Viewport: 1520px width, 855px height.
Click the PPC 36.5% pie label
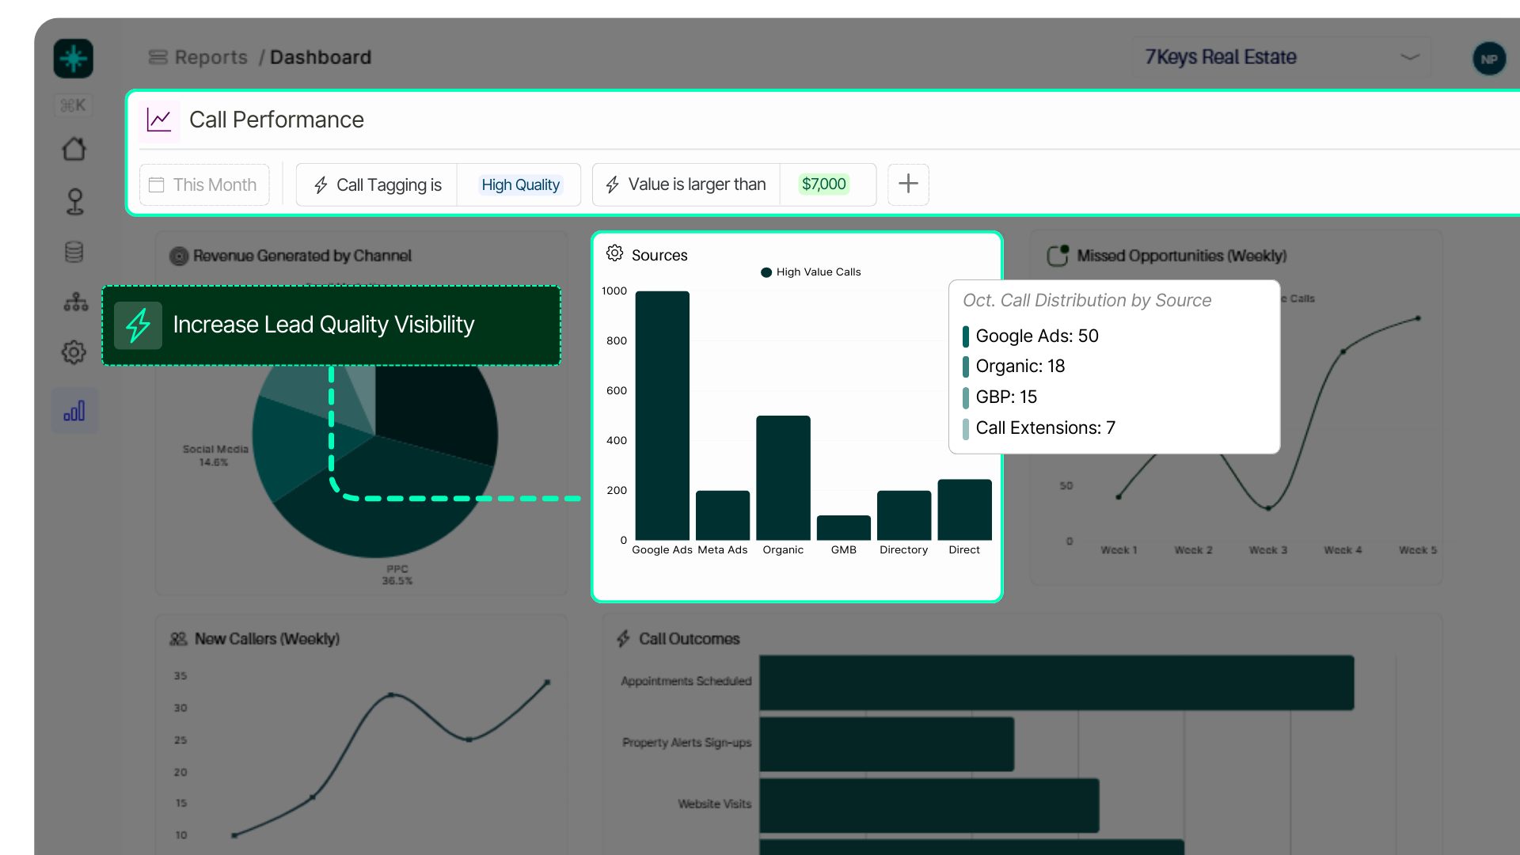click(x=397, y=575)
